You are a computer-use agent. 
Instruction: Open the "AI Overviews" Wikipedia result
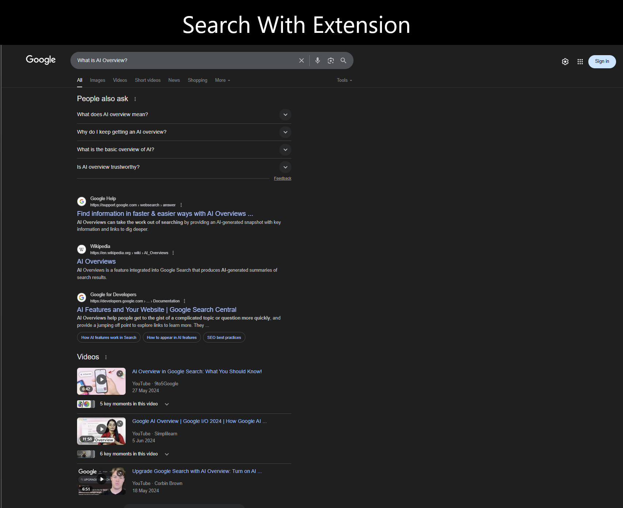(x=96, y=261)
